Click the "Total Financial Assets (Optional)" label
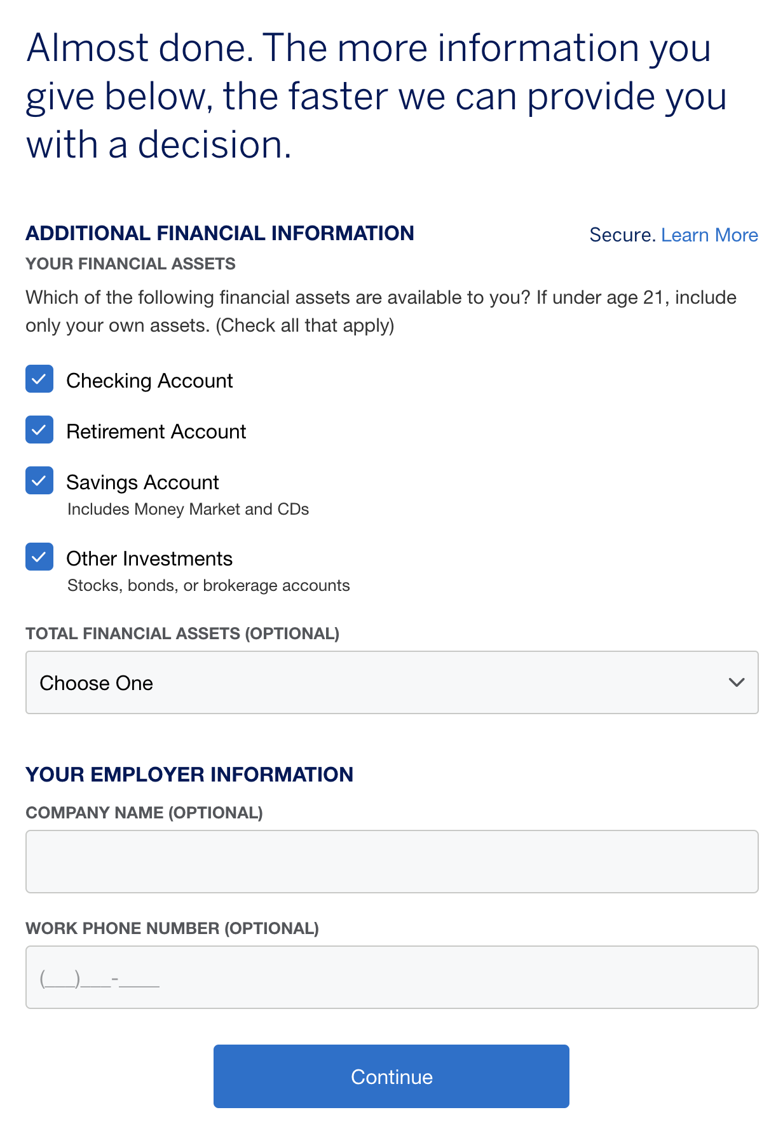The height and width of the screenshot is (1131, 783). pos(182,633)
